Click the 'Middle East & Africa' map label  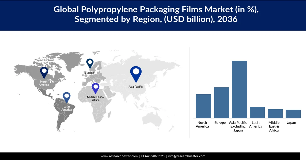[x=96, y=99]
